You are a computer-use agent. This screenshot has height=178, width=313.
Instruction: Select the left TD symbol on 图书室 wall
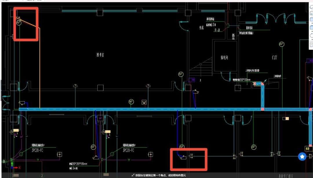click(75, 85)
